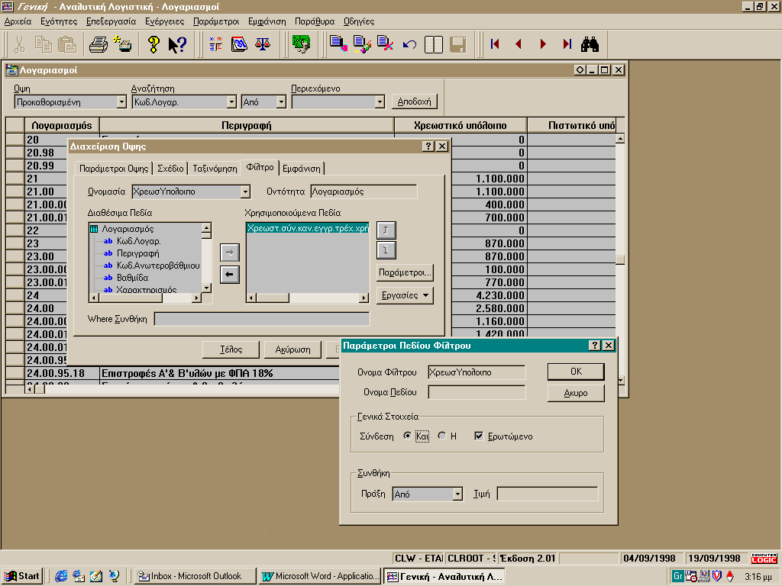Click the Ακυρο button
This screenshot has width=782, height=586.
coord(576,393)
